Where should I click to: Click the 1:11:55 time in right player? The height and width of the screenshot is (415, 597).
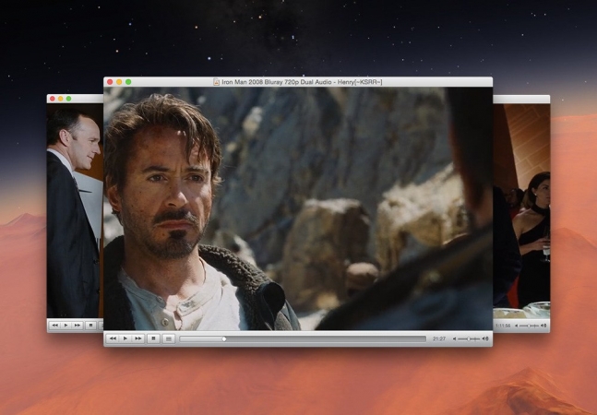pyautogui.click(x=503, y=326)
